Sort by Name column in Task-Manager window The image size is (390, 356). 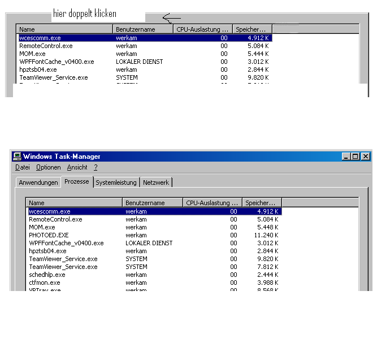[74, 203]
